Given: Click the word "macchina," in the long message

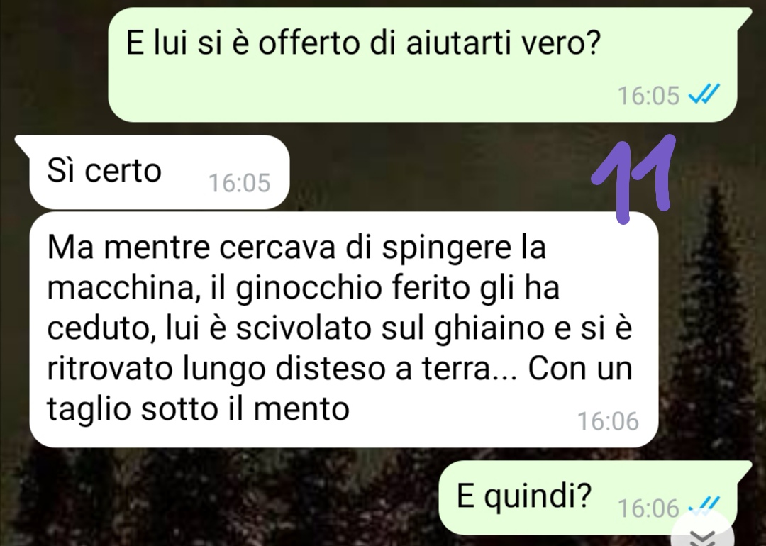Looking at the screenshot, I should 125,289.
